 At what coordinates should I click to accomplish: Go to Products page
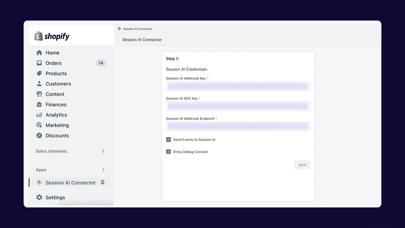[56, 73]
